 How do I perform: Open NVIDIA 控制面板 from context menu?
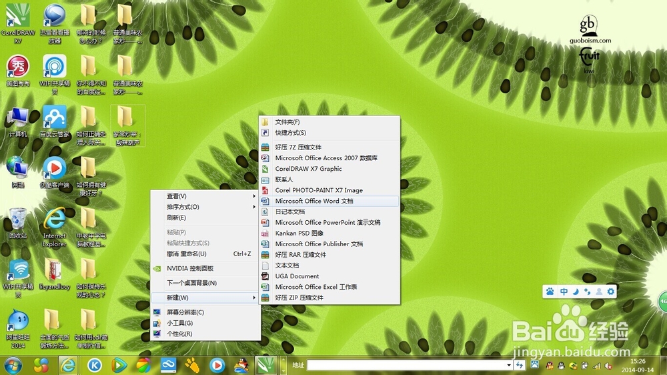(x=205, y=268)
